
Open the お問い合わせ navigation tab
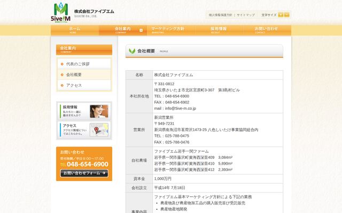coord(267,30)
